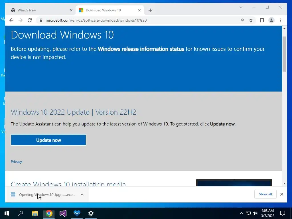Close the What's New tab
The width and height of the screenshot is (292, 219).
71,10
